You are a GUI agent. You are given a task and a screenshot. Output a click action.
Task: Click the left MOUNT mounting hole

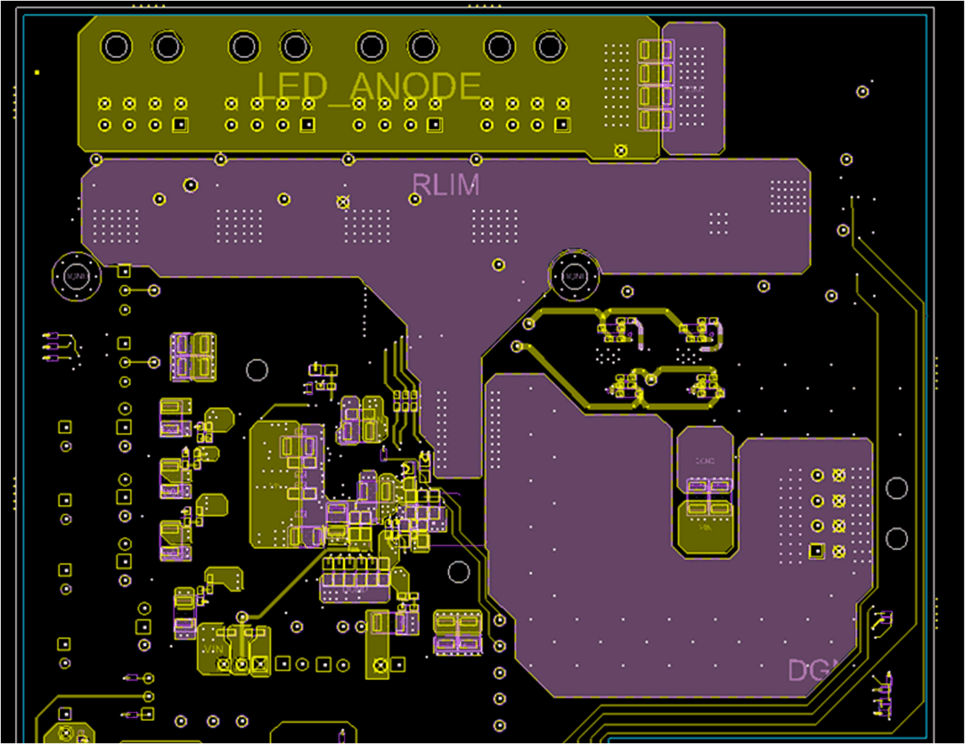(x=74, y=275)
